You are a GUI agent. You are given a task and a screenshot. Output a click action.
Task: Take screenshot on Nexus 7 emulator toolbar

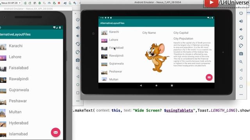click(x=241, y=54)
